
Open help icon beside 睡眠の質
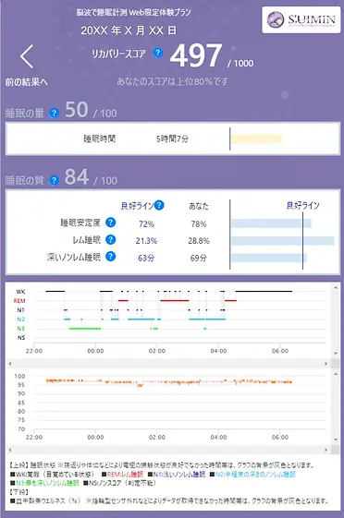pyautogui.click(x=54, y=180)
